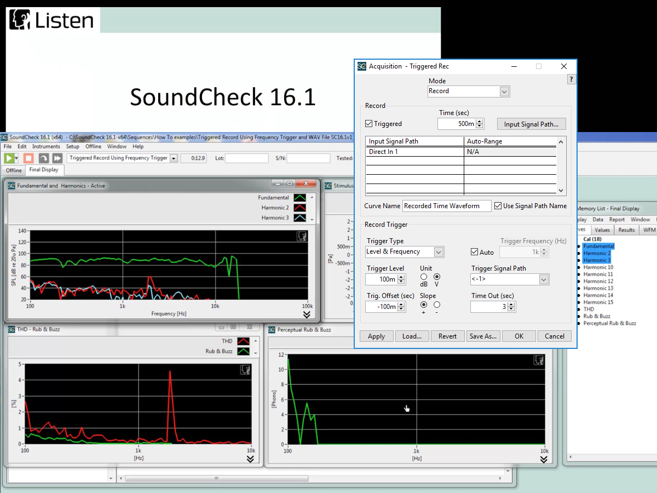Click the Input Signal Path button
The image size is (657, 493).
pos(531,124)
